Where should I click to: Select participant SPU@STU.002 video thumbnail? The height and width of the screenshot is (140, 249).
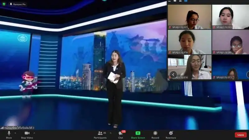230,17
